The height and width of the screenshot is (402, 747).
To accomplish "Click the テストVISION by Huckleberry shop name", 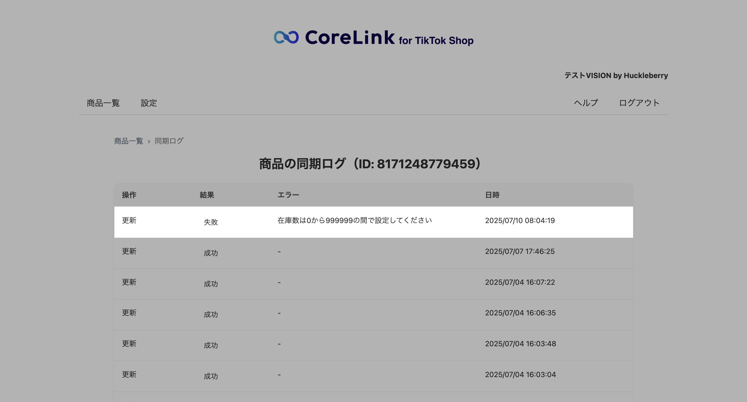I will click(616, 76).
